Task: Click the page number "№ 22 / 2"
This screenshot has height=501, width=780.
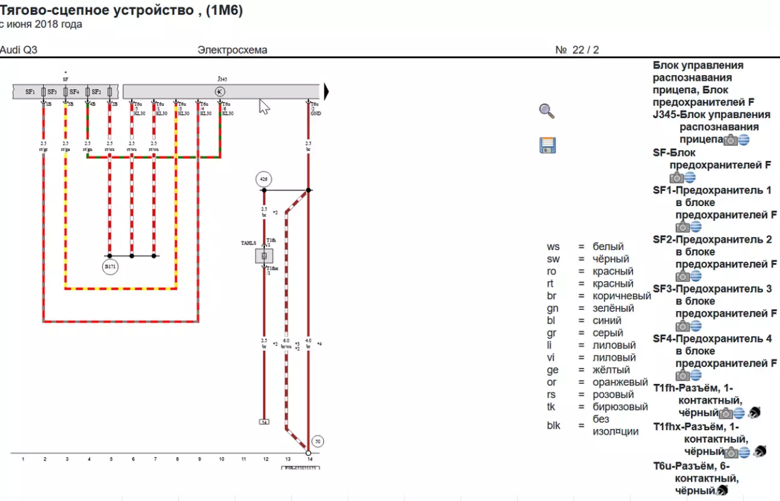Action: tap(577, 50)
